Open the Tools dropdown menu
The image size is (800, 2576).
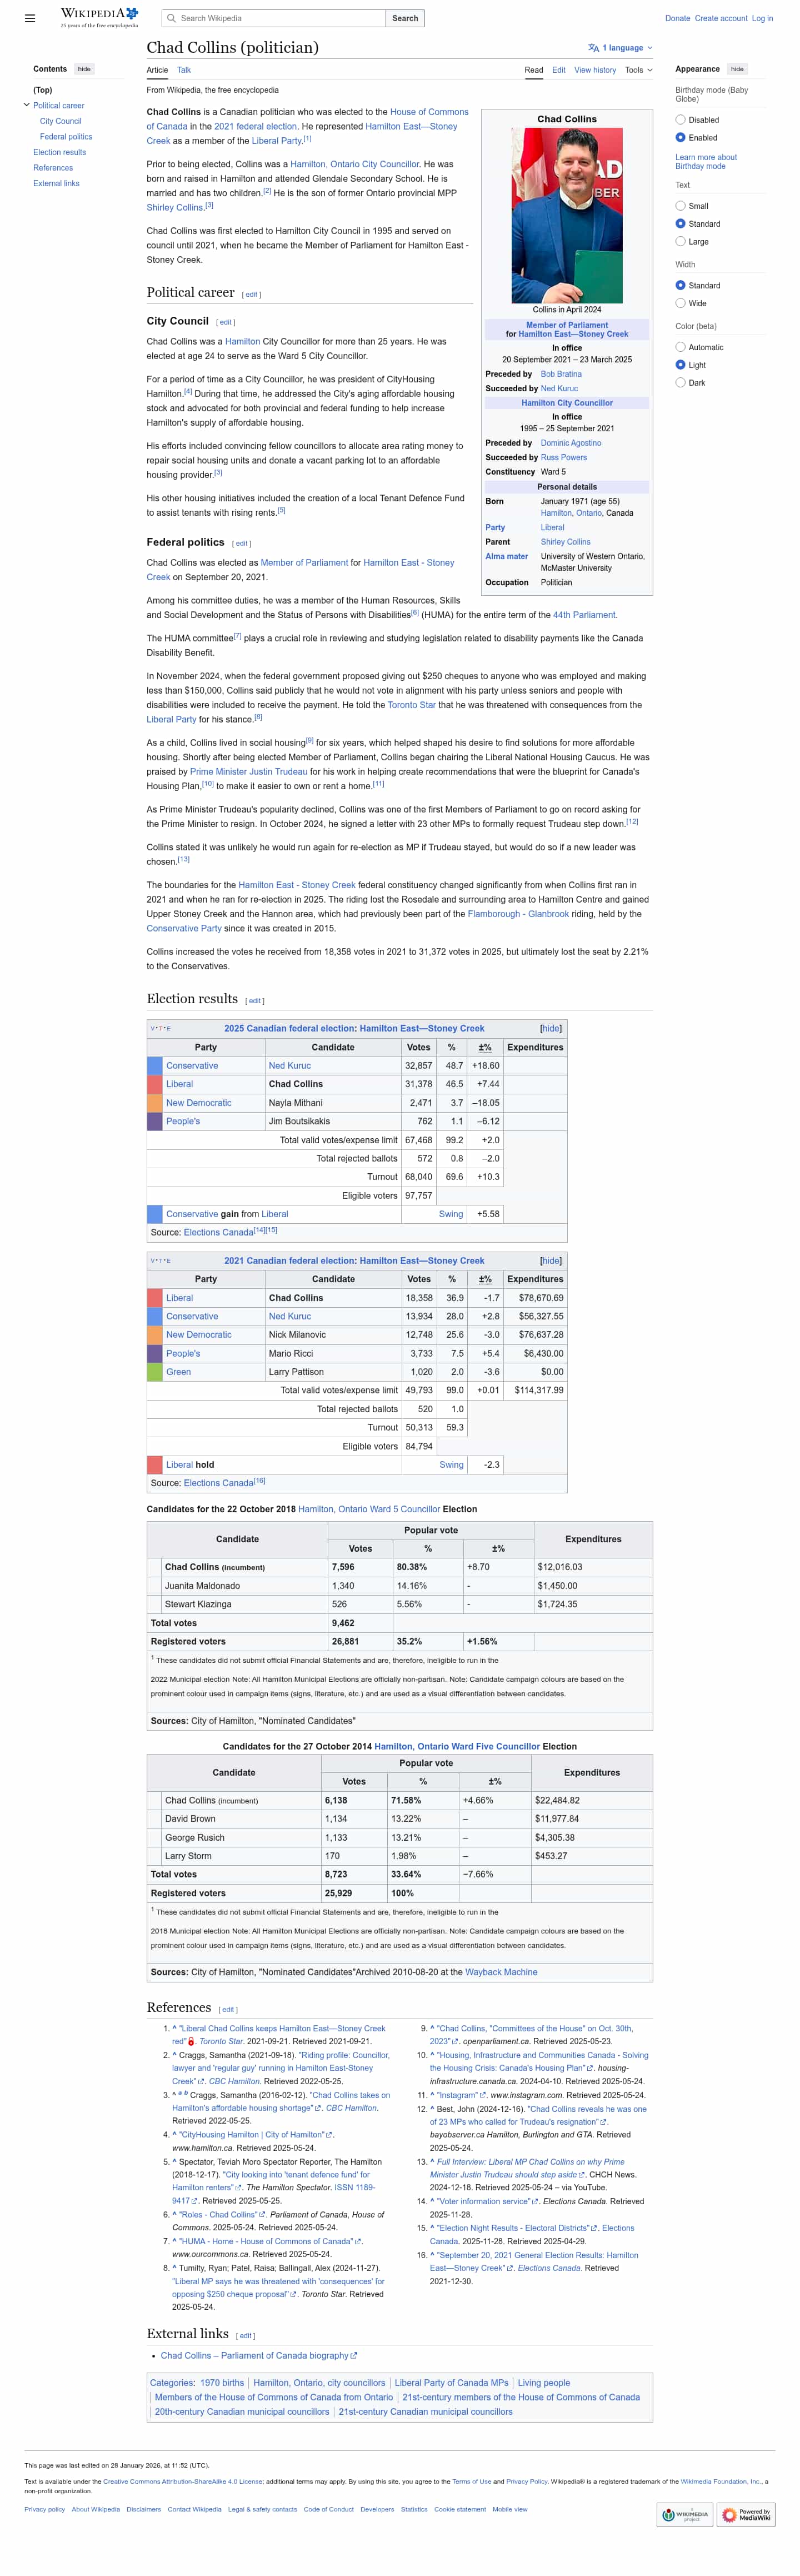pos(639,70)
